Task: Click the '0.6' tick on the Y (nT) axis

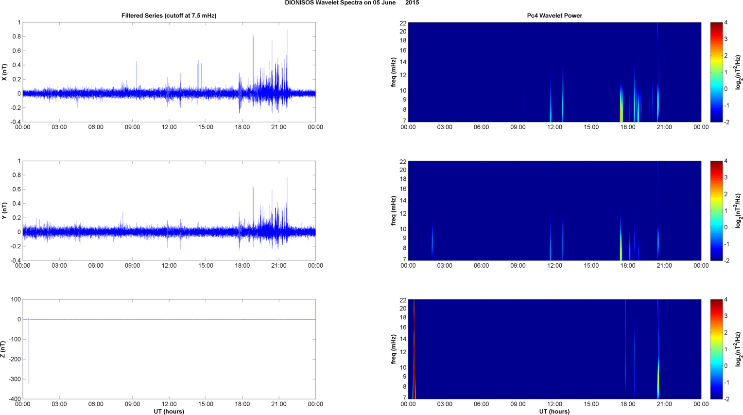Action: coord(17,189)
